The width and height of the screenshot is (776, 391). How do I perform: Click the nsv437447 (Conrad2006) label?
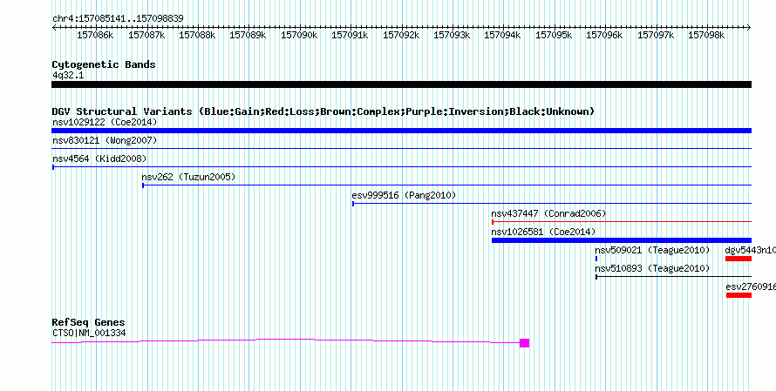coord(548,213)
